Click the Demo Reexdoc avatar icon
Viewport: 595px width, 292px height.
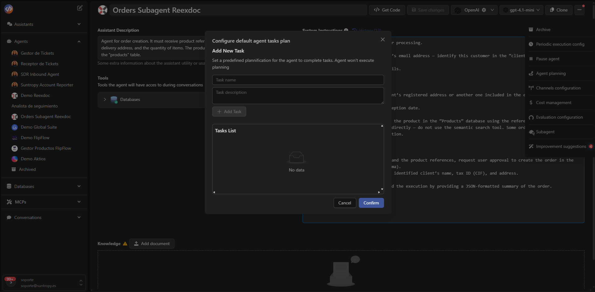15,95
